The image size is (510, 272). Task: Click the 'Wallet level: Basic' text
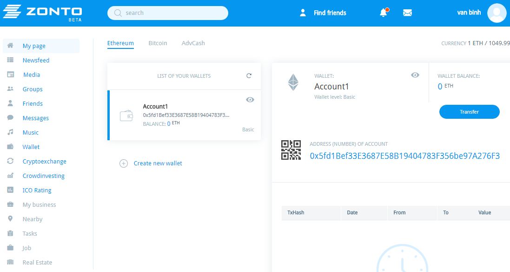click(x=335, y=97)
